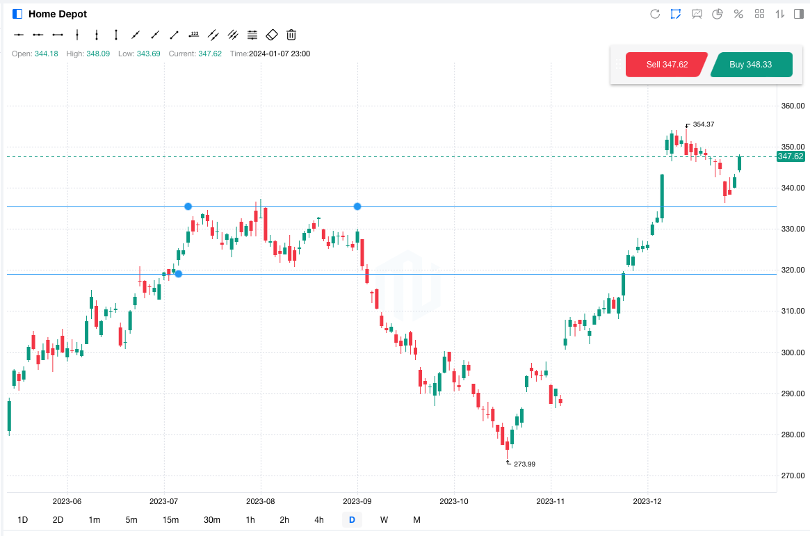Click the percent scale icon
Screen dimensions: 810x536
click(738, 14)
